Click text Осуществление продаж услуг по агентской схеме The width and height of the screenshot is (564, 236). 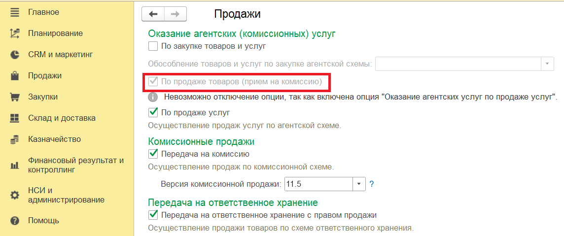coord(244,126)
